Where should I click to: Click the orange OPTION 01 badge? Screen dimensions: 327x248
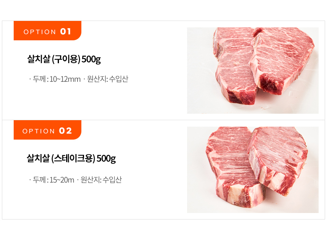click(x=47, y=31)
